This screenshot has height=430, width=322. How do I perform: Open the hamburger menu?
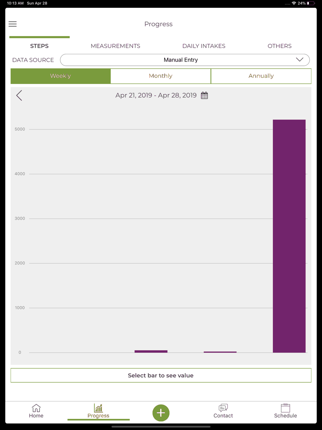click(x=13, y=24)
